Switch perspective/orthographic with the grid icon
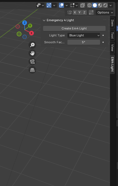Image resolution: width=118 pixels, height=186 pixels. 32,70
